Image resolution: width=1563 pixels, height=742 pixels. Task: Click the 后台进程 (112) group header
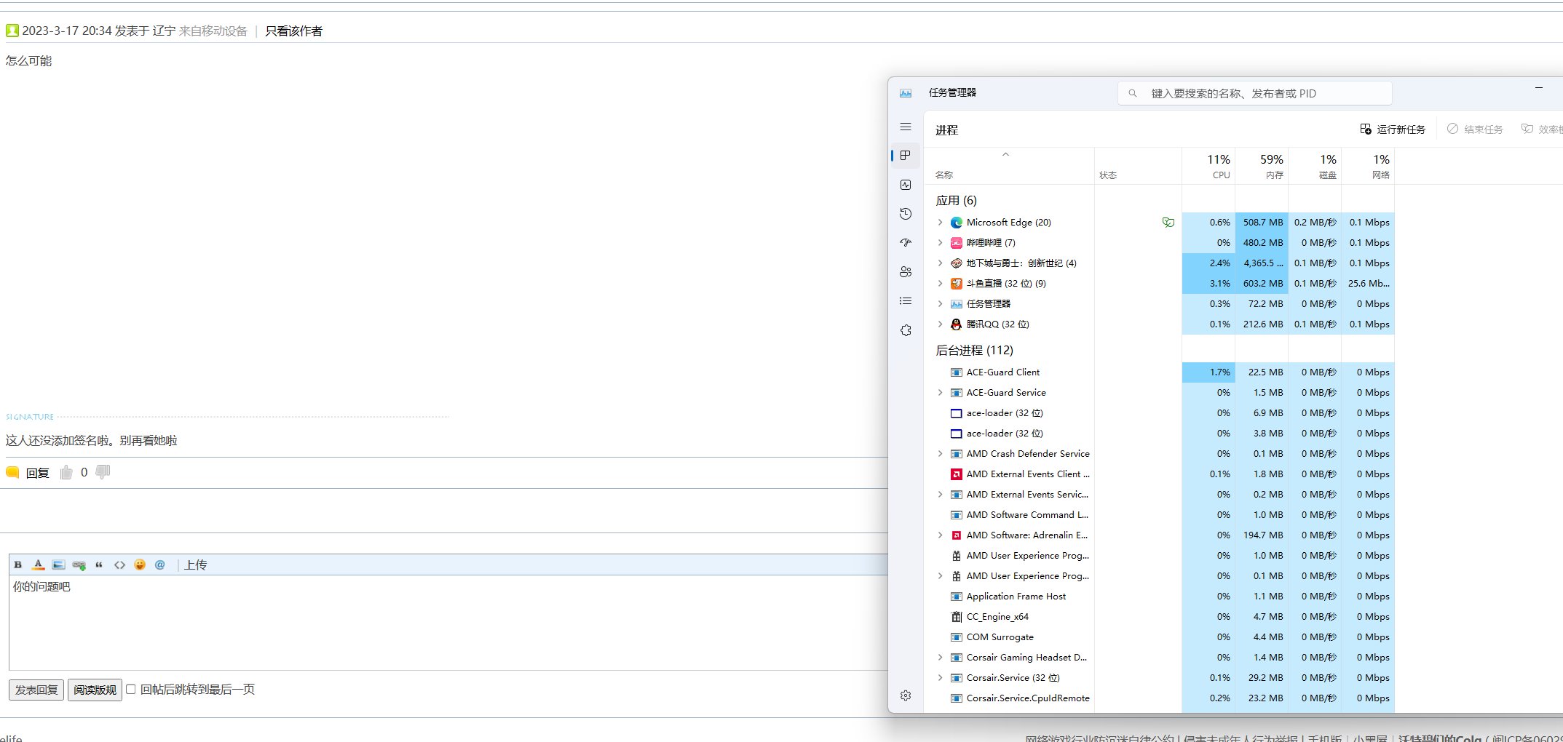[x=974, y=350]
